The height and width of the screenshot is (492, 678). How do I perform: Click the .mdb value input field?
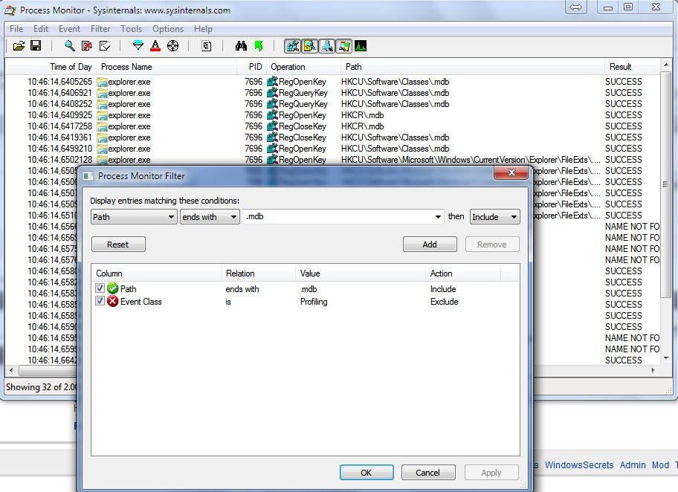click(x=338, y=217)
